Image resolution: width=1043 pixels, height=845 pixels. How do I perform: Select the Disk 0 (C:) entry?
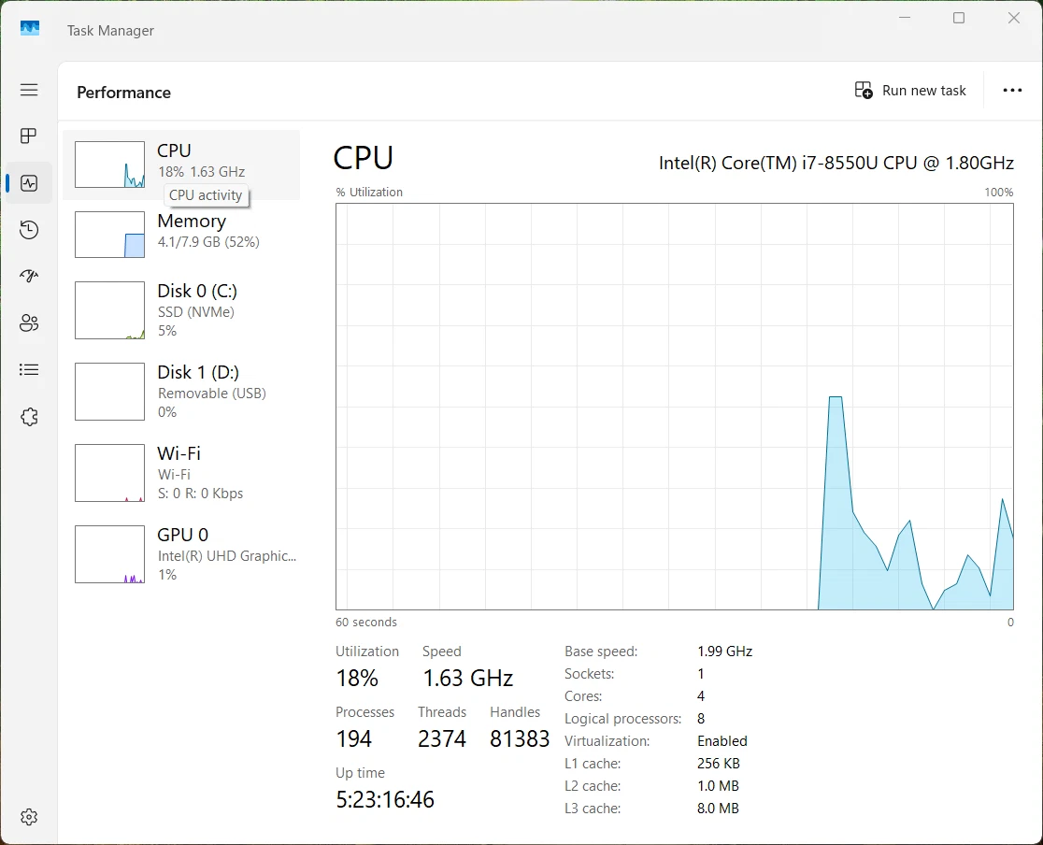tap(181, 310)
